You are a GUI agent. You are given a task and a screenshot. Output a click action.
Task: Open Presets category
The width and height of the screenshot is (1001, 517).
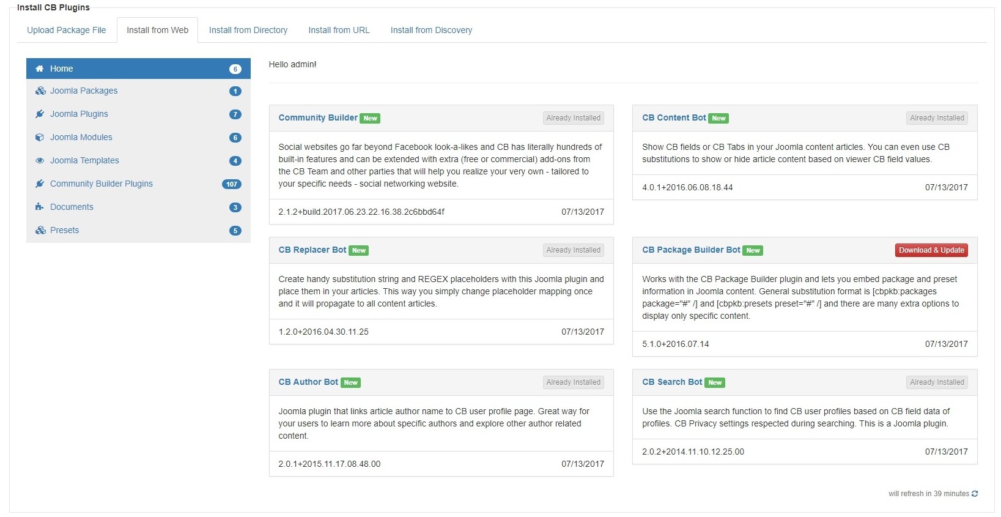(138, 230)
